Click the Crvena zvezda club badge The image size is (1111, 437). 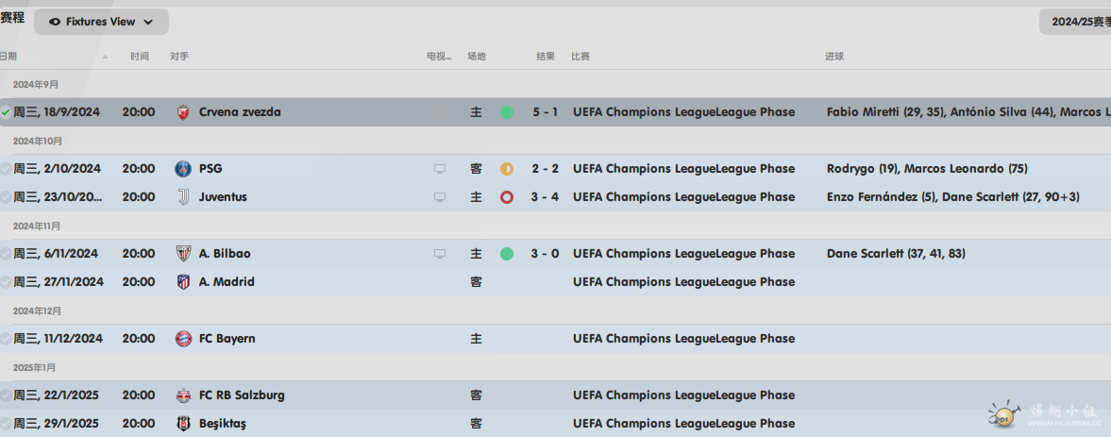point(183,112)
